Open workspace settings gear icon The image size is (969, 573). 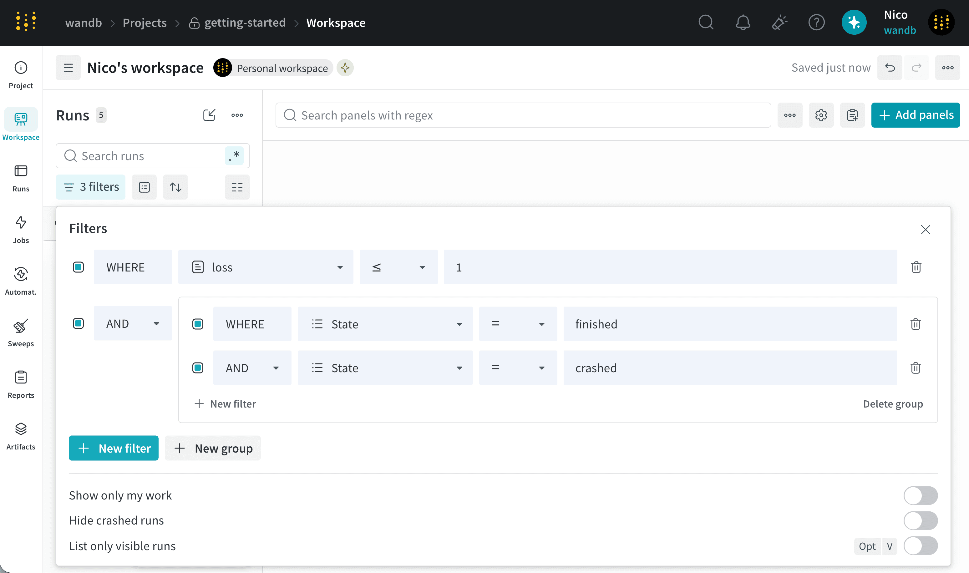point(821,115)
